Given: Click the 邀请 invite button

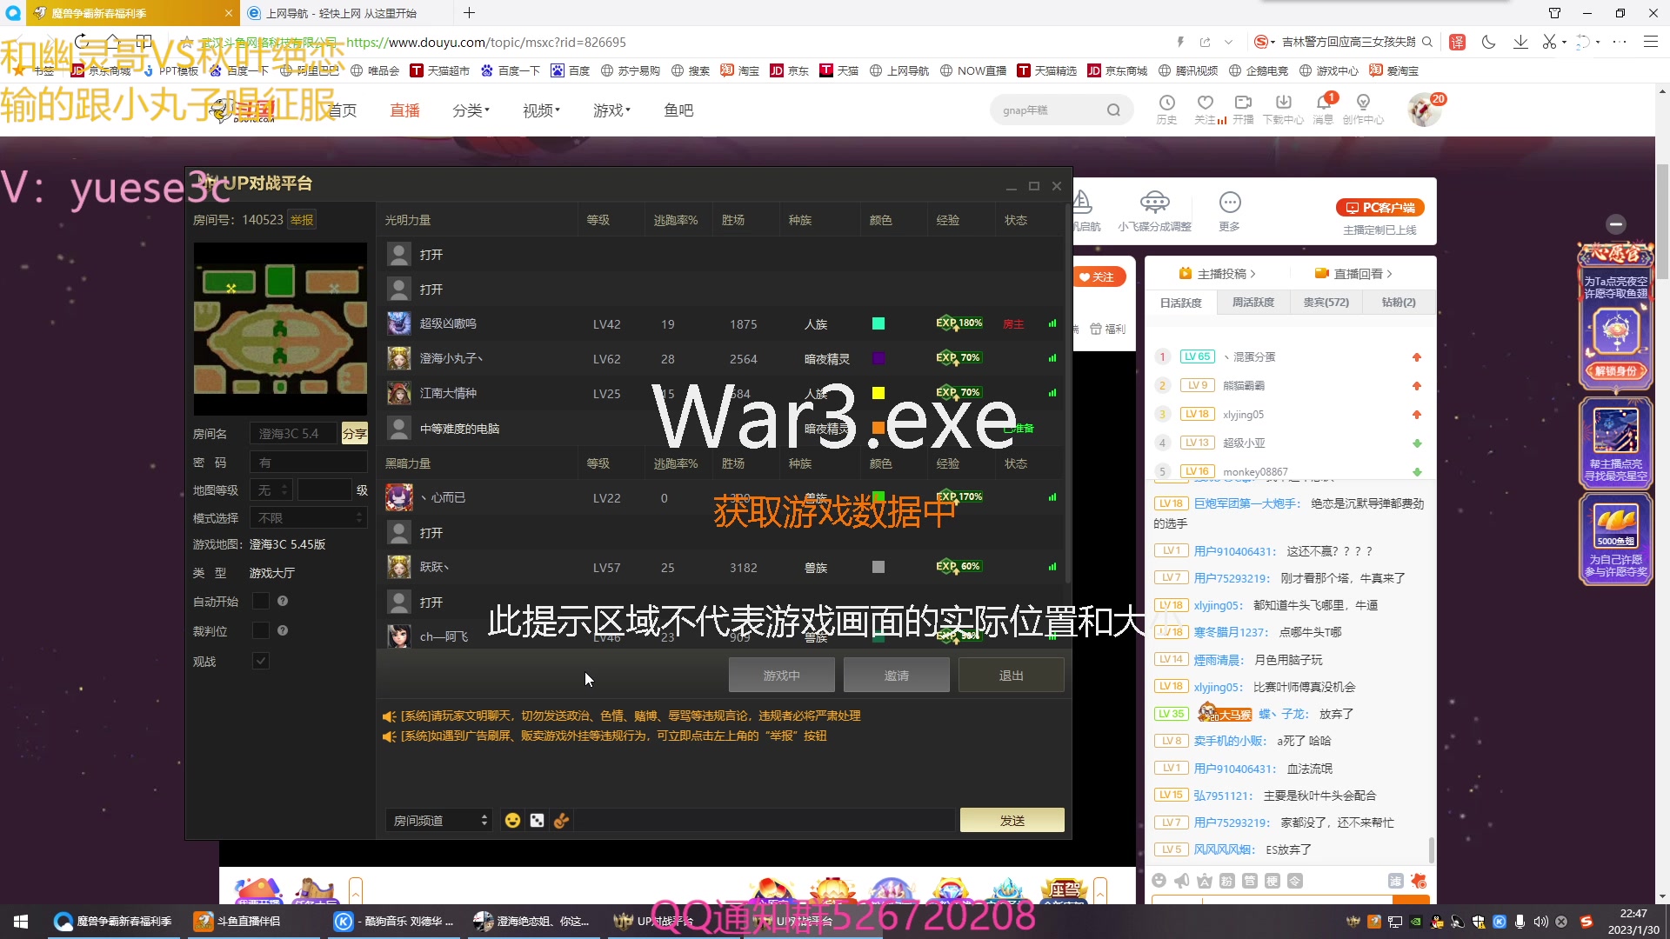Looking at the screenshot, I should 896,676.
